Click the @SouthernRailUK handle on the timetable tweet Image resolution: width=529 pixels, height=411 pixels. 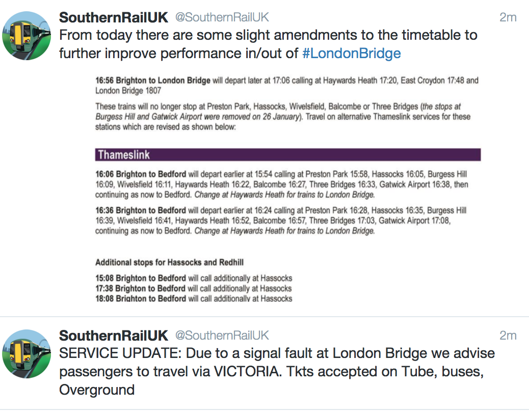click(x=222, y=17)
